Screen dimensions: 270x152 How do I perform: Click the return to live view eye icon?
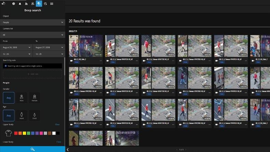tap(3, 3)
